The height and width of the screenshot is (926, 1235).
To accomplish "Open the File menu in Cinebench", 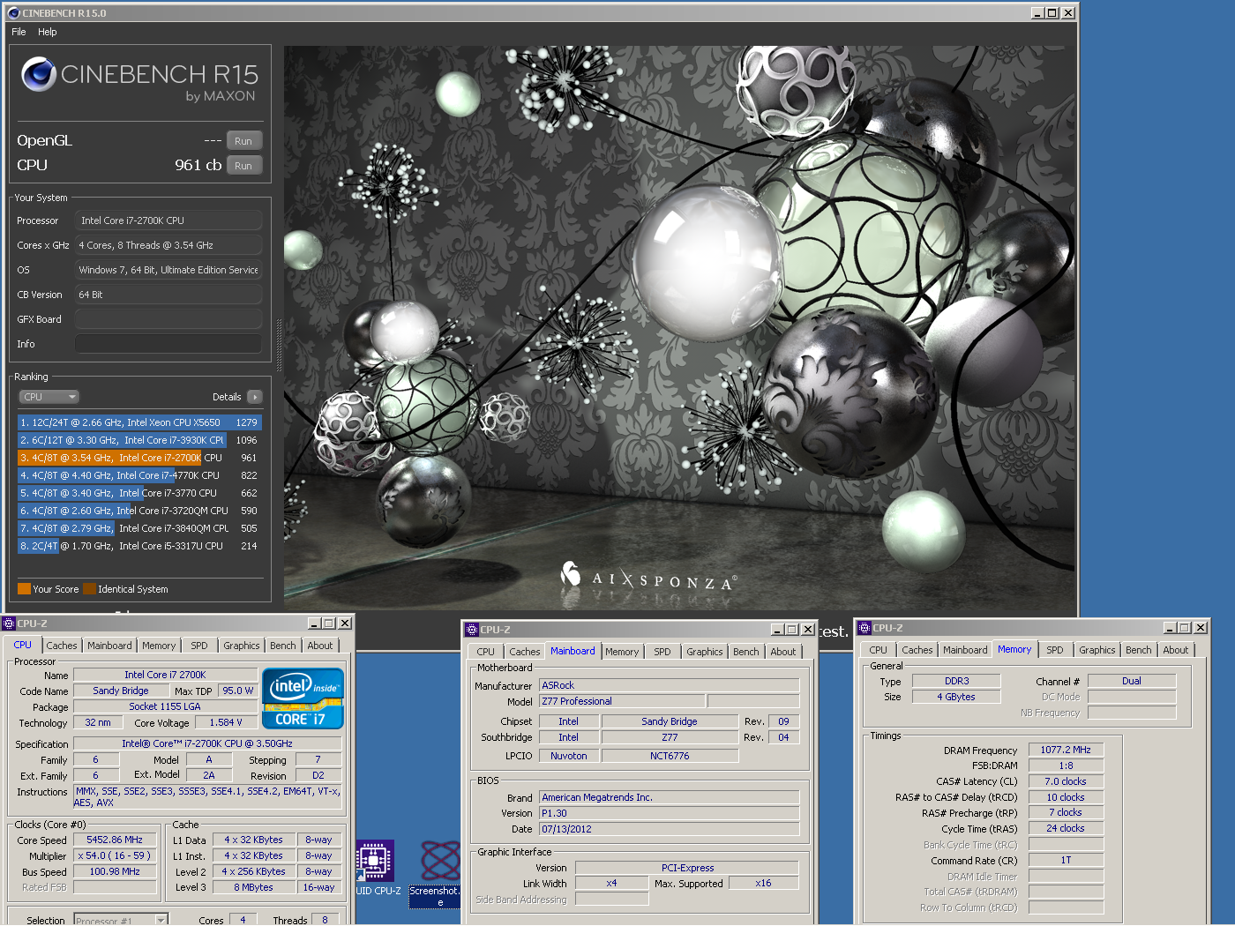I will tap(19, 32).
